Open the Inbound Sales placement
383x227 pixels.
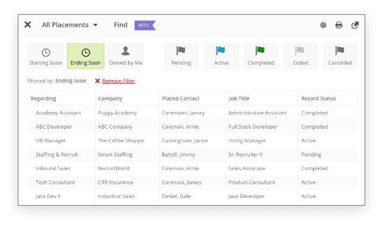click(53, 168)
